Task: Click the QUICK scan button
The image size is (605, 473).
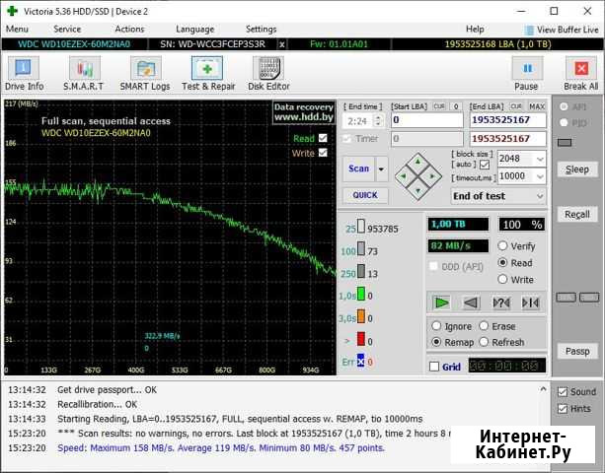Action: pos(365,195)
